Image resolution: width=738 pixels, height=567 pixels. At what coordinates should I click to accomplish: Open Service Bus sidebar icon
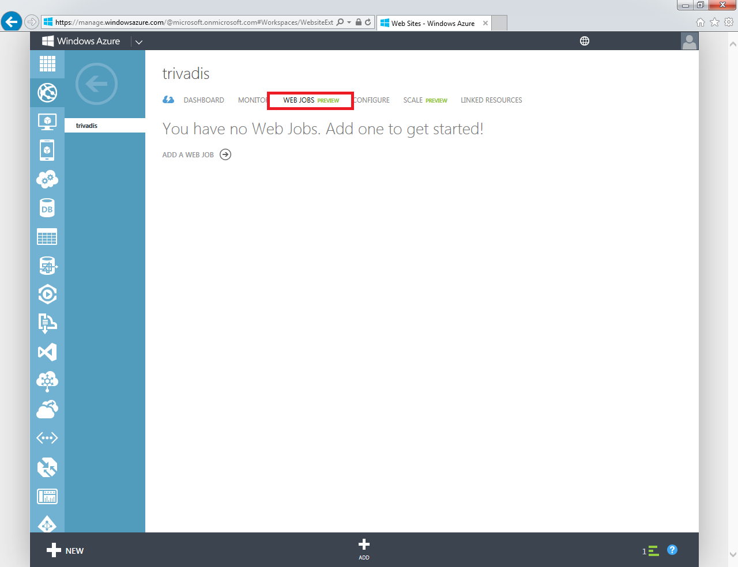tap(47, 323)
